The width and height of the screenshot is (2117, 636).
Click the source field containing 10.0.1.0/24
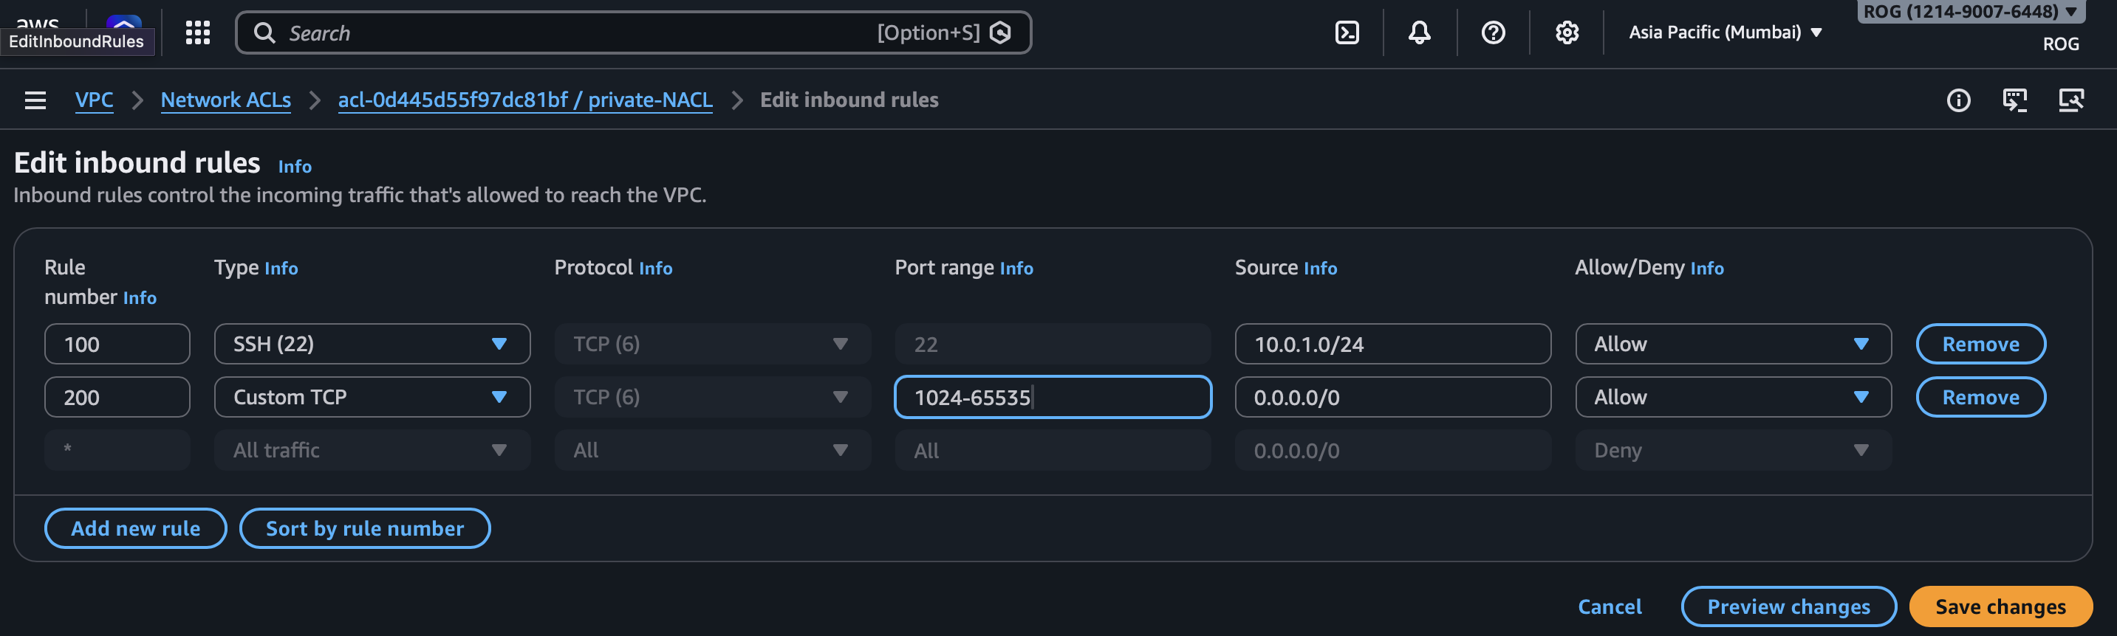[x=1392, y=344]
